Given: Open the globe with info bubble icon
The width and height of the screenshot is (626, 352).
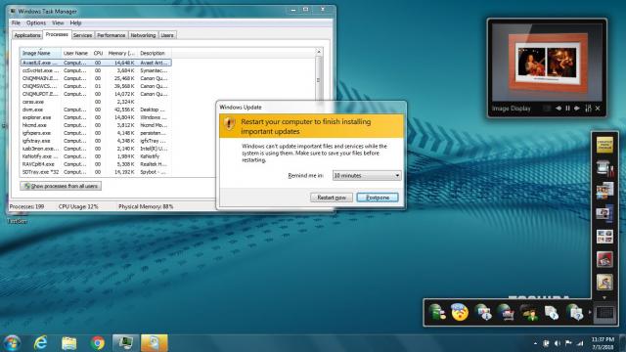Looking at the screenshot, I should pos(482,313).
